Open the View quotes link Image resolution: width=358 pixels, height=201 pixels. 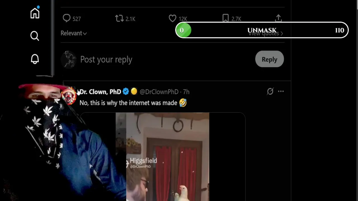[266, 33]
